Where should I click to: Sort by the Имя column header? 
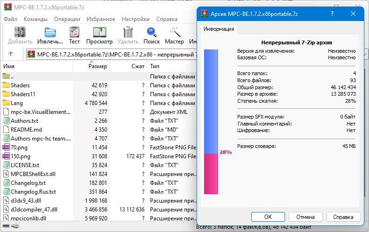(x=37, y=66)
